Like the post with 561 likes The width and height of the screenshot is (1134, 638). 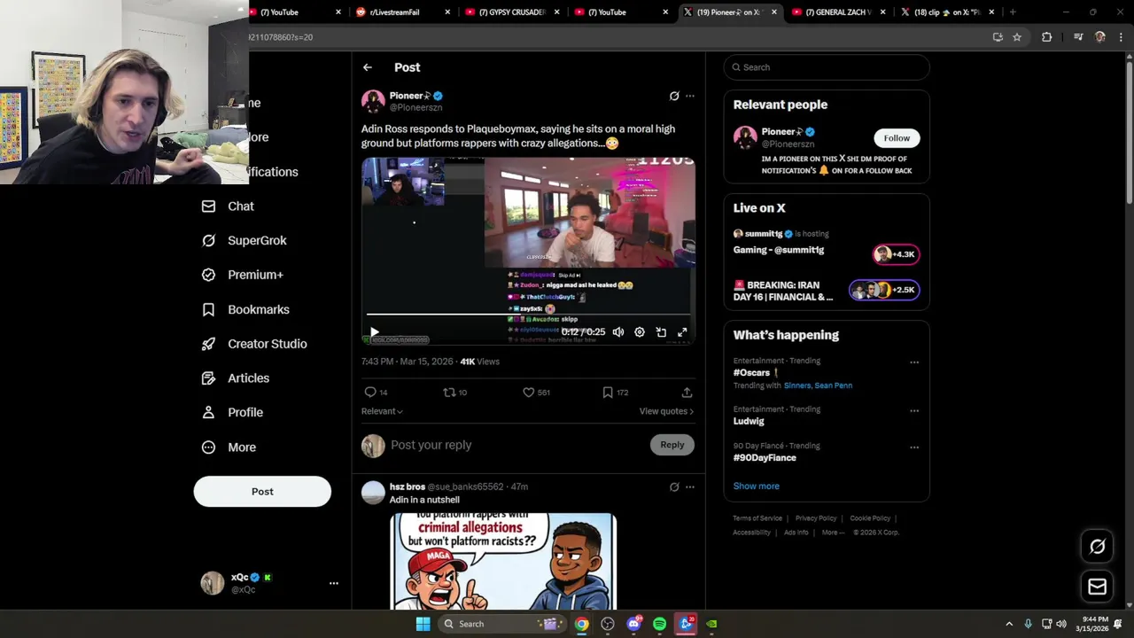pos(536,393)
